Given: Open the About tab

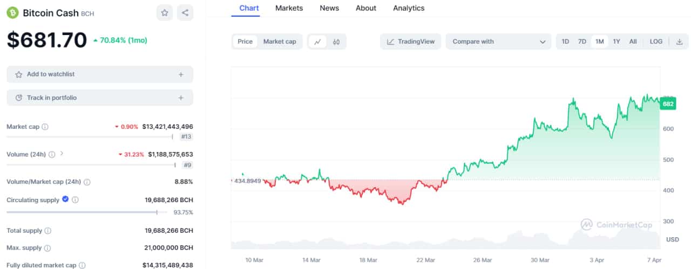Looking at the screenshot, I should 366,8.
